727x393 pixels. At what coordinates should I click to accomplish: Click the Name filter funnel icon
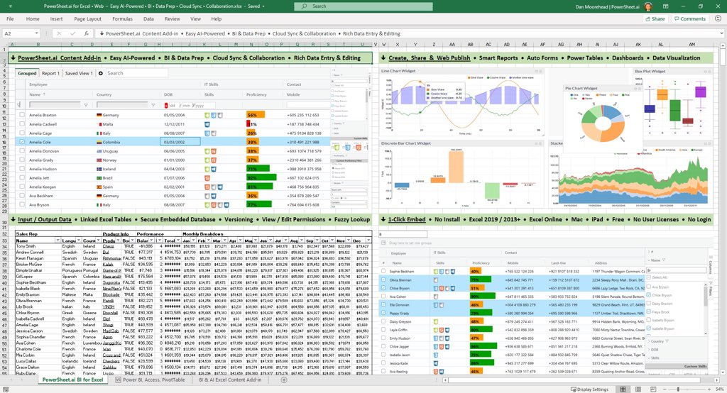[86, 105]
